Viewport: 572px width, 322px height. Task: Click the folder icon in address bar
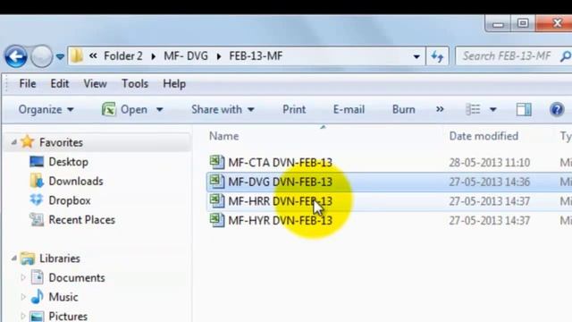77,55
